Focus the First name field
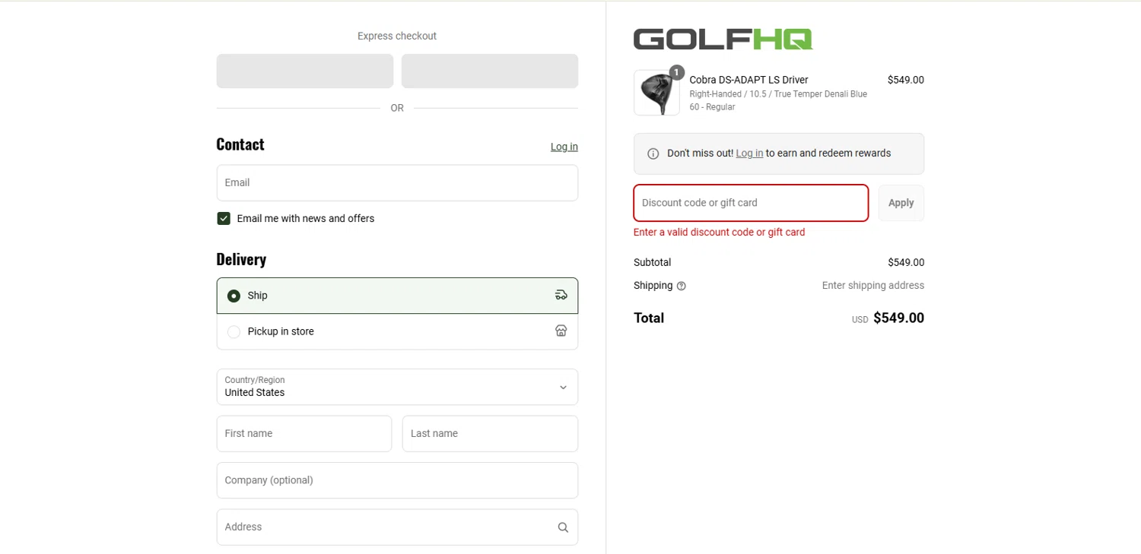 tap(304, 434)
